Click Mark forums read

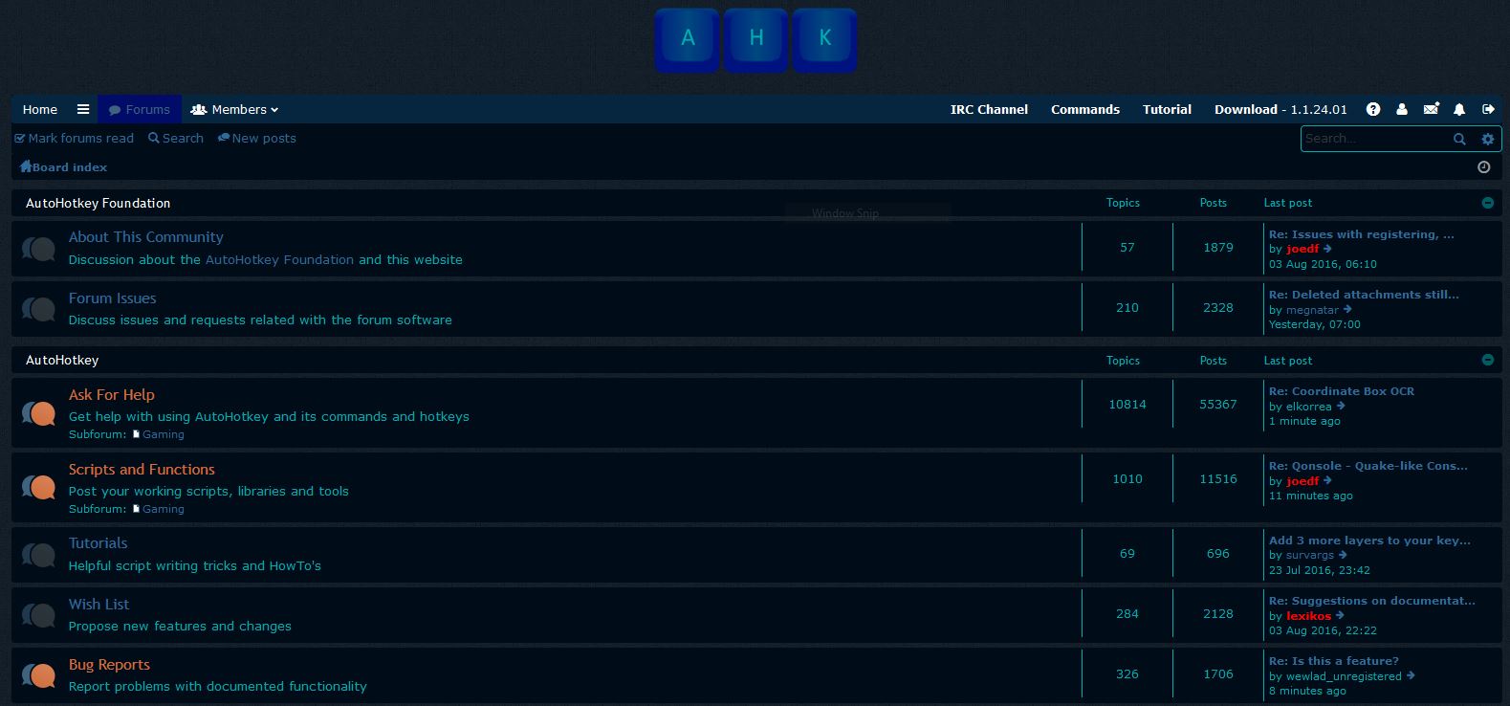pyautogui.click(x=75, y=138)
